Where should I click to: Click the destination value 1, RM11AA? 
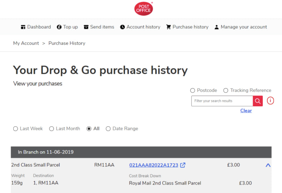click(x=46, y=183)
